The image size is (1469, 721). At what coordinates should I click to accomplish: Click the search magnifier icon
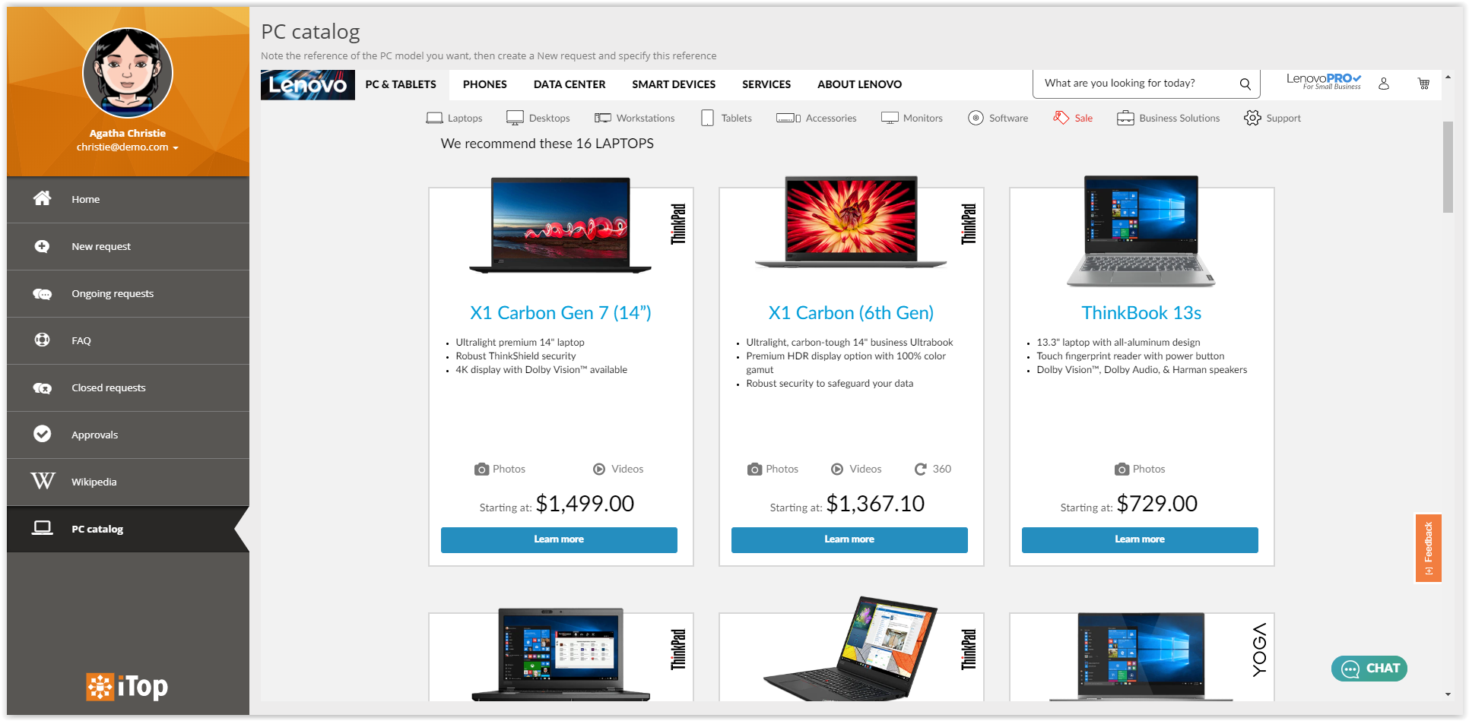tap(1245, 84)
